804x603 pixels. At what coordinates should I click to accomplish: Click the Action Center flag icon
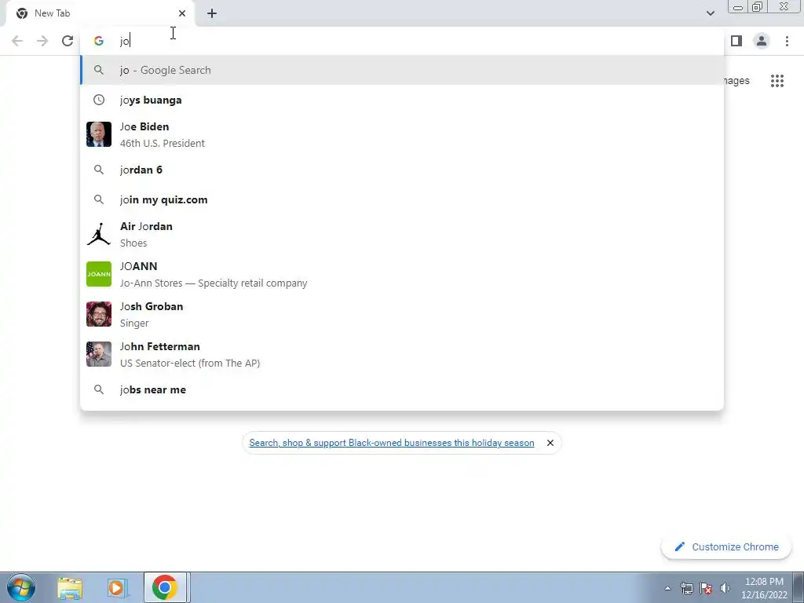(x=706, y=588)
